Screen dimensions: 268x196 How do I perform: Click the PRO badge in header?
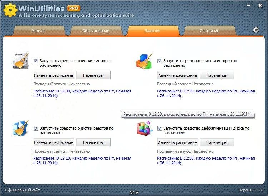pos(74,8)
